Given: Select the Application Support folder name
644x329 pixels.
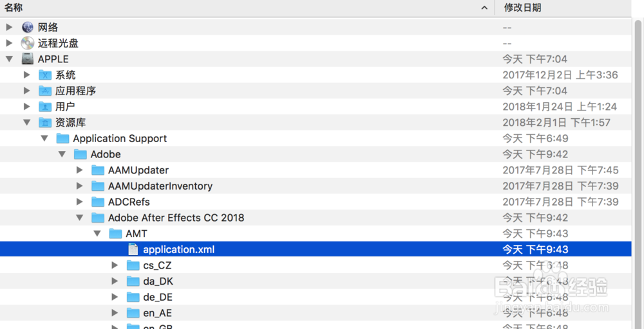Looking at the screenshot, I should pos(120,139).
